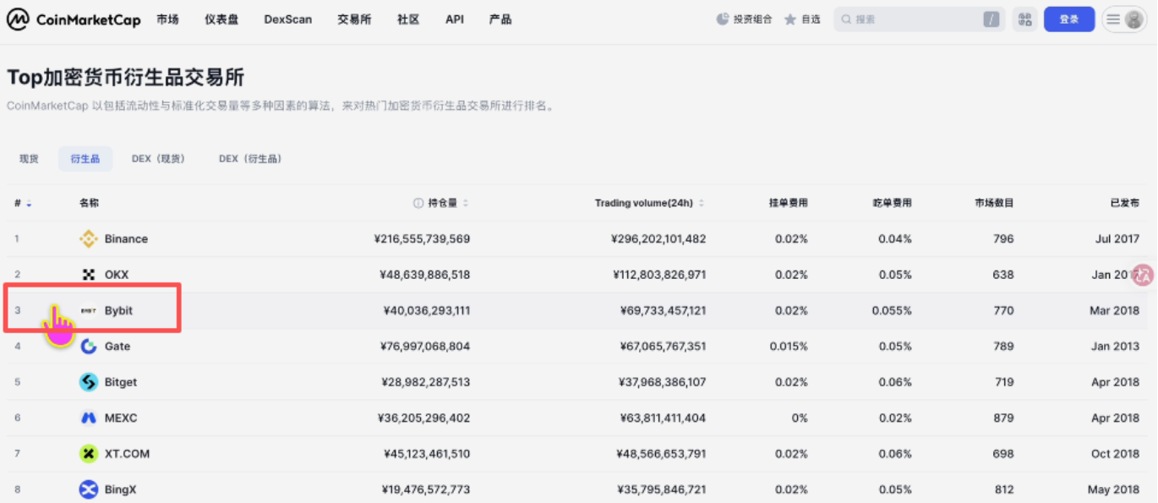Click OKX trading volume ¥112,803,826,971
This screenshot has width=1158, height=503.
[659, 275]
